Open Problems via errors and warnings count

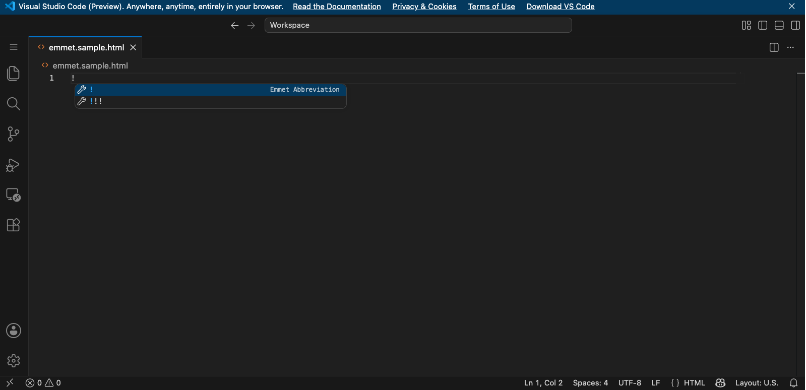click(43, 383)
